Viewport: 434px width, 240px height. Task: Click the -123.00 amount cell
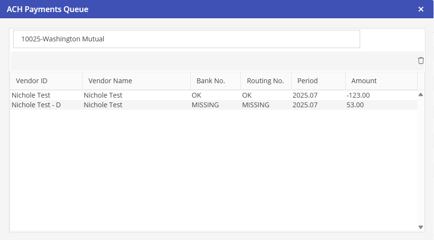pos(358,95)
